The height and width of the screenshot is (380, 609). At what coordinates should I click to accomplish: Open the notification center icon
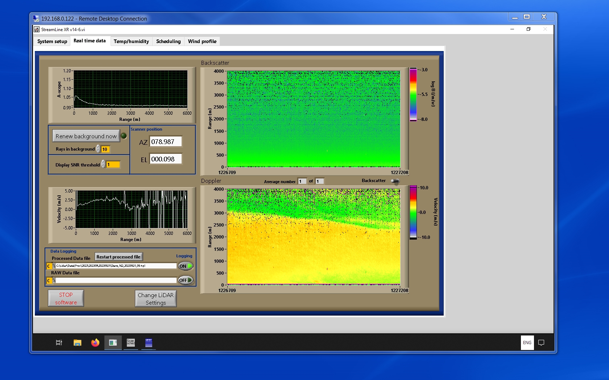pyautogui.click(x=541, y=342)
